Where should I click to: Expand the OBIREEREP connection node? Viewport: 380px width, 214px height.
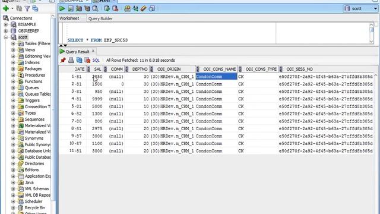6,31
